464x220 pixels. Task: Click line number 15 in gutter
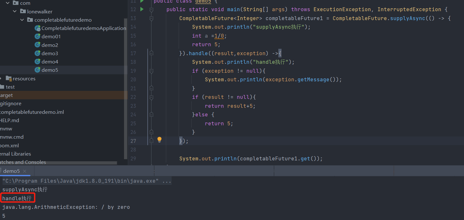[x=133, y=36]
